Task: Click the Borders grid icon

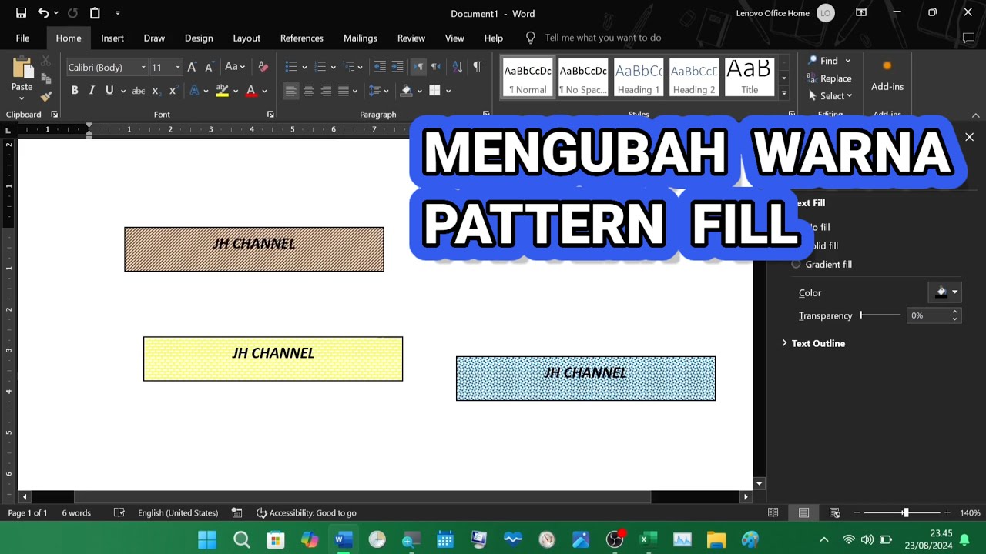Action: (x=434, y=91)
